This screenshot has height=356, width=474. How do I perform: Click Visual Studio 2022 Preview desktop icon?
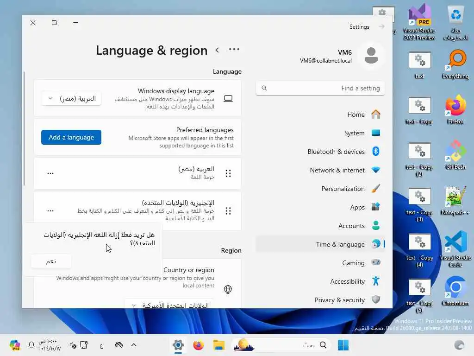[419, 22]
